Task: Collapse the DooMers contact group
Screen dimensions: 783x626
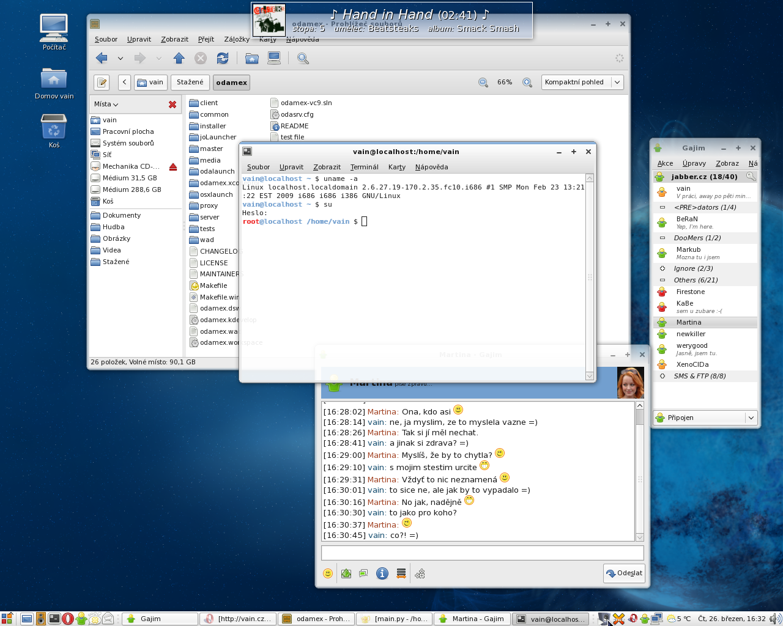Action: [662, 238]
